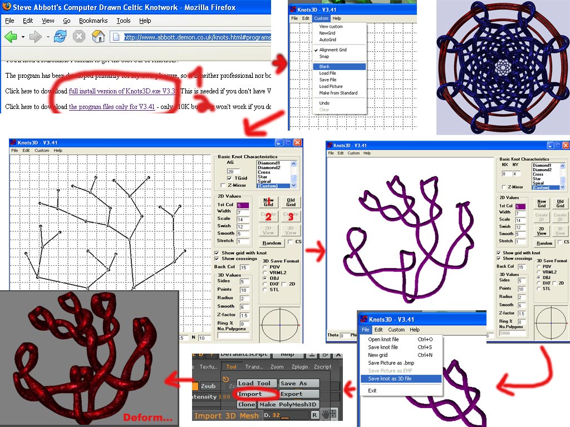The image size is (570, 427).
Task: Open Custom menu in grid-drawing Knots3D window
Action: click(x=42, y=150)
